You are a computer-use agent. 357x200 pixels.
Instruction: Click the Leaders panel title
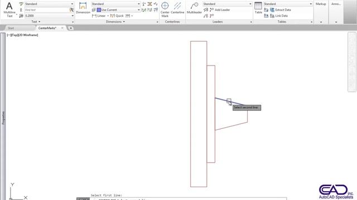click(218, 22)
